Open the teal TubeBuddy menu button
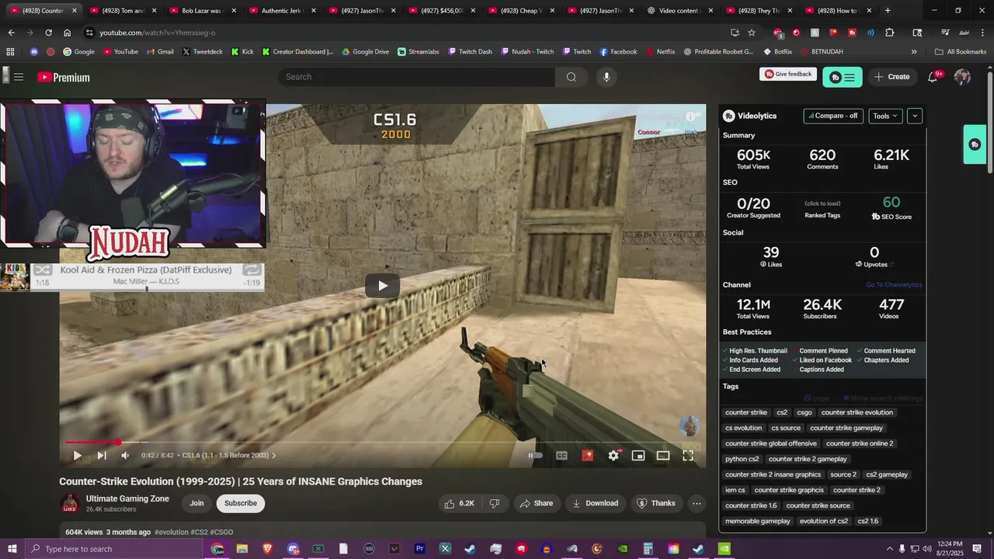Screen dimensions: 994x559 pyautogui.click(x=843, y=77)
